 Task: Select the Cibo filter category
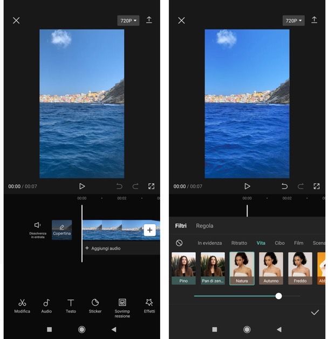coord(280,243)
